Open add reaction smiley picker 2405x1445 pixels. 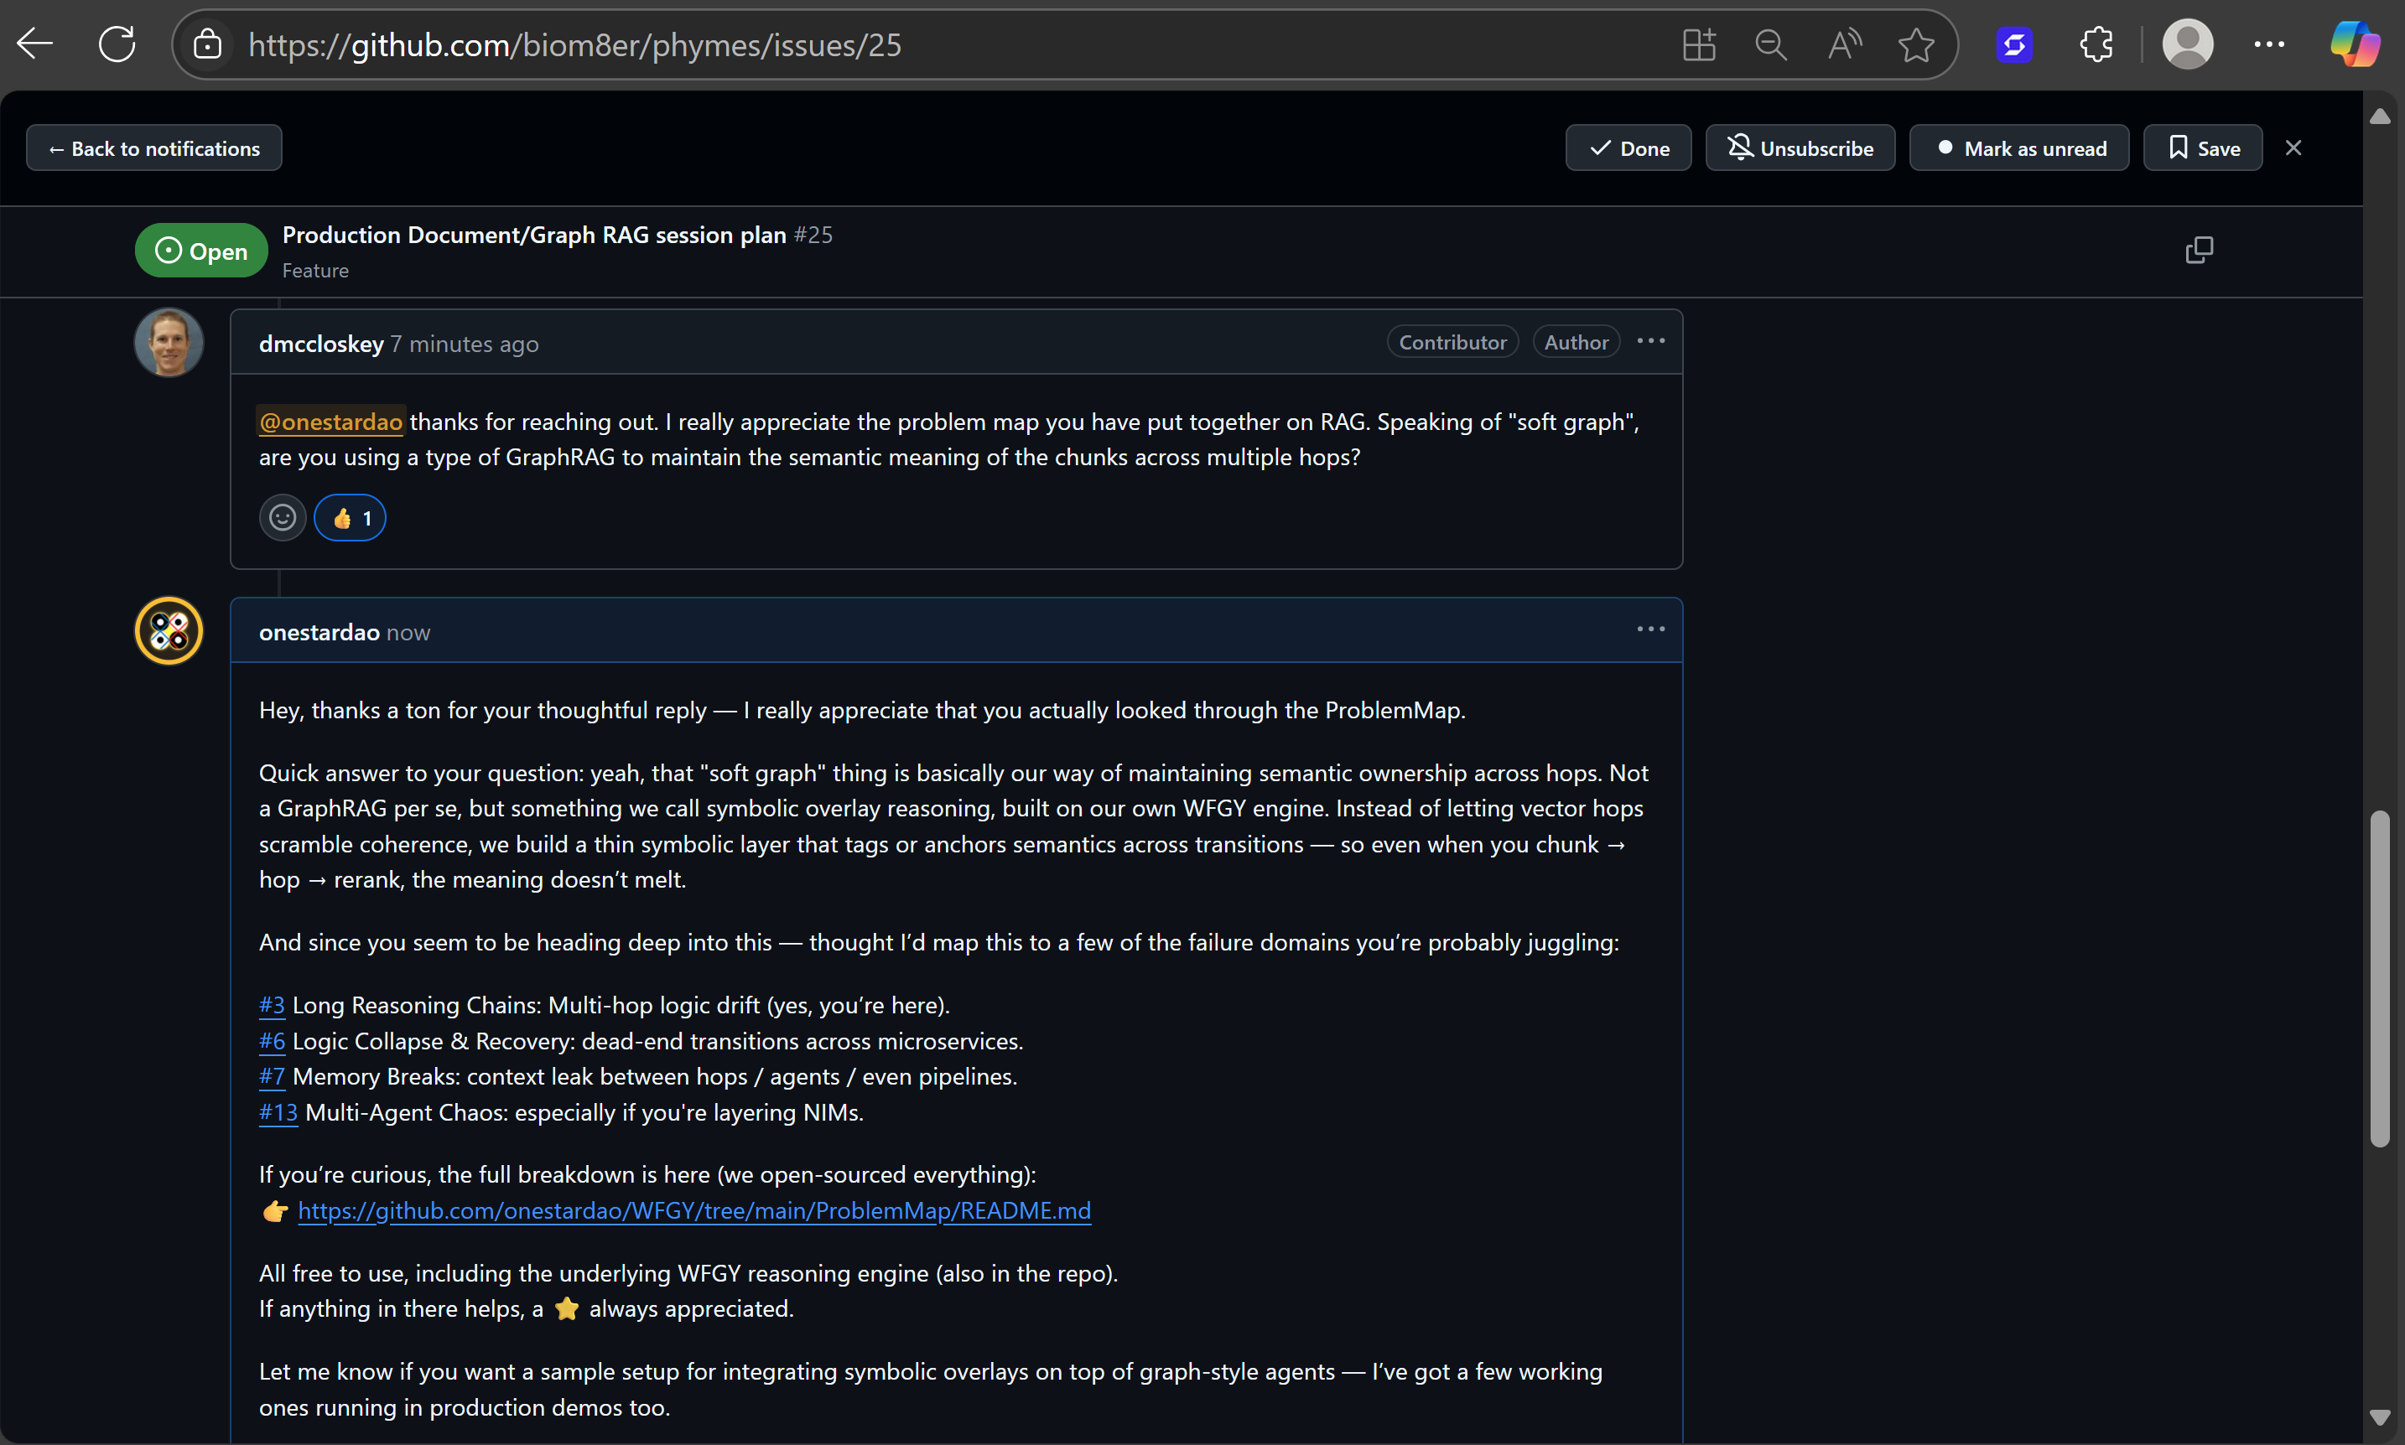click(283, 518)
